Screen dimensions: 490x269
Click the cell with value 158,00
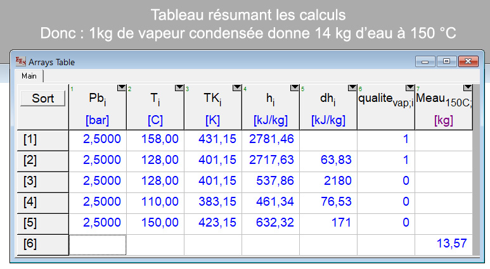point(155,141)
